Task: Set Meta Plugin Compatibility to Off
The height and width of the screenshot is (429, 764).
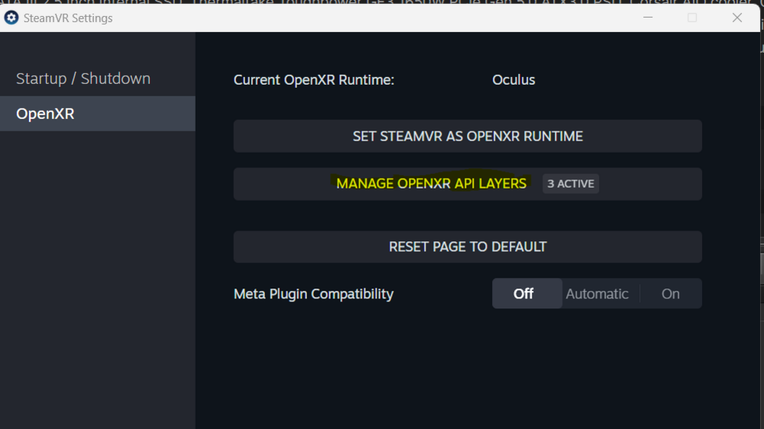Action: tap(526, 294)
